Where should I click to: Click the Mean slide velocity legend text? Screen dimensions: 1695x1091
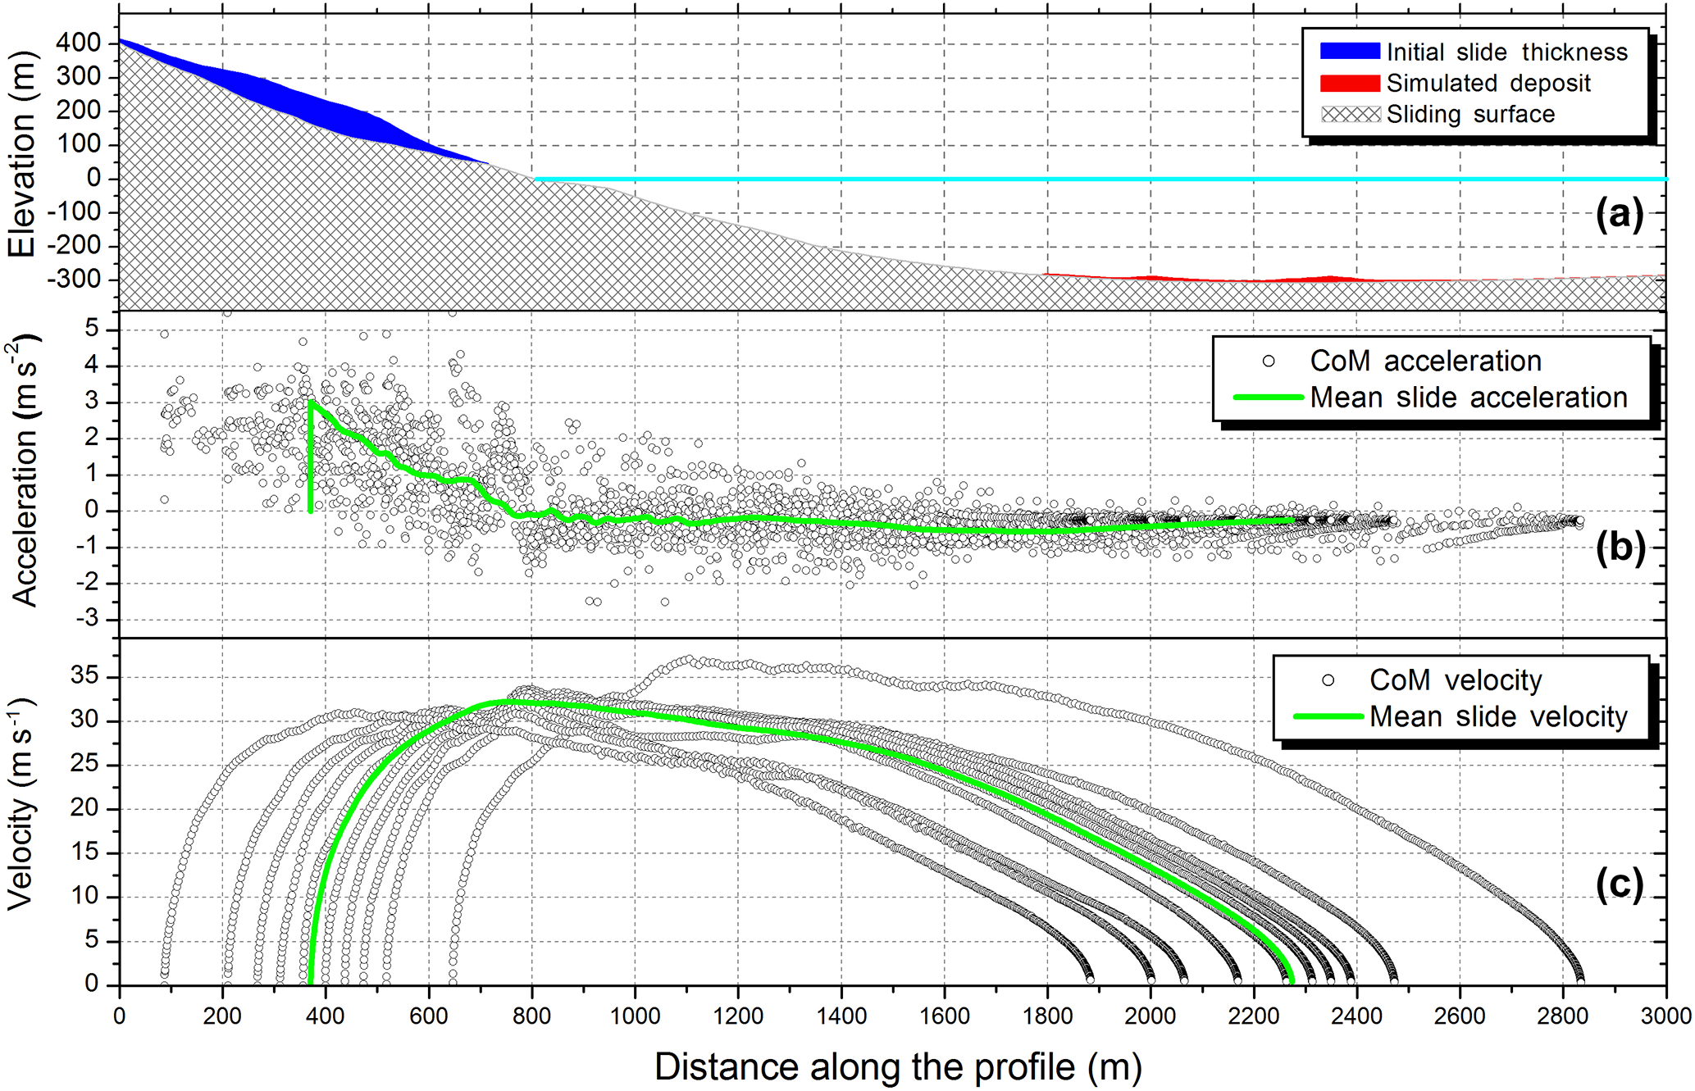[1497, 717]
